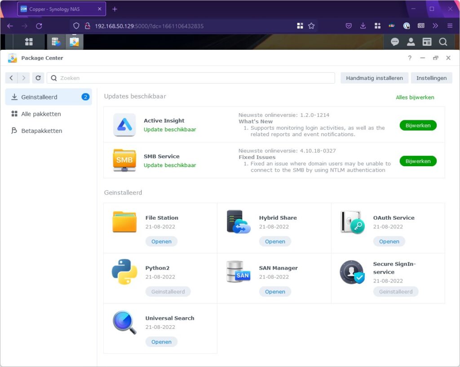Image resolution: width=460 pixels, height=367 pixels.
Task: Click the DSM search magnifier icon
Action: pos(443,42)
